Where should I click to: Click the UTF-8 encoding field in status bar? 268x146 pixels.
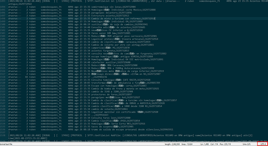[262, 144]
